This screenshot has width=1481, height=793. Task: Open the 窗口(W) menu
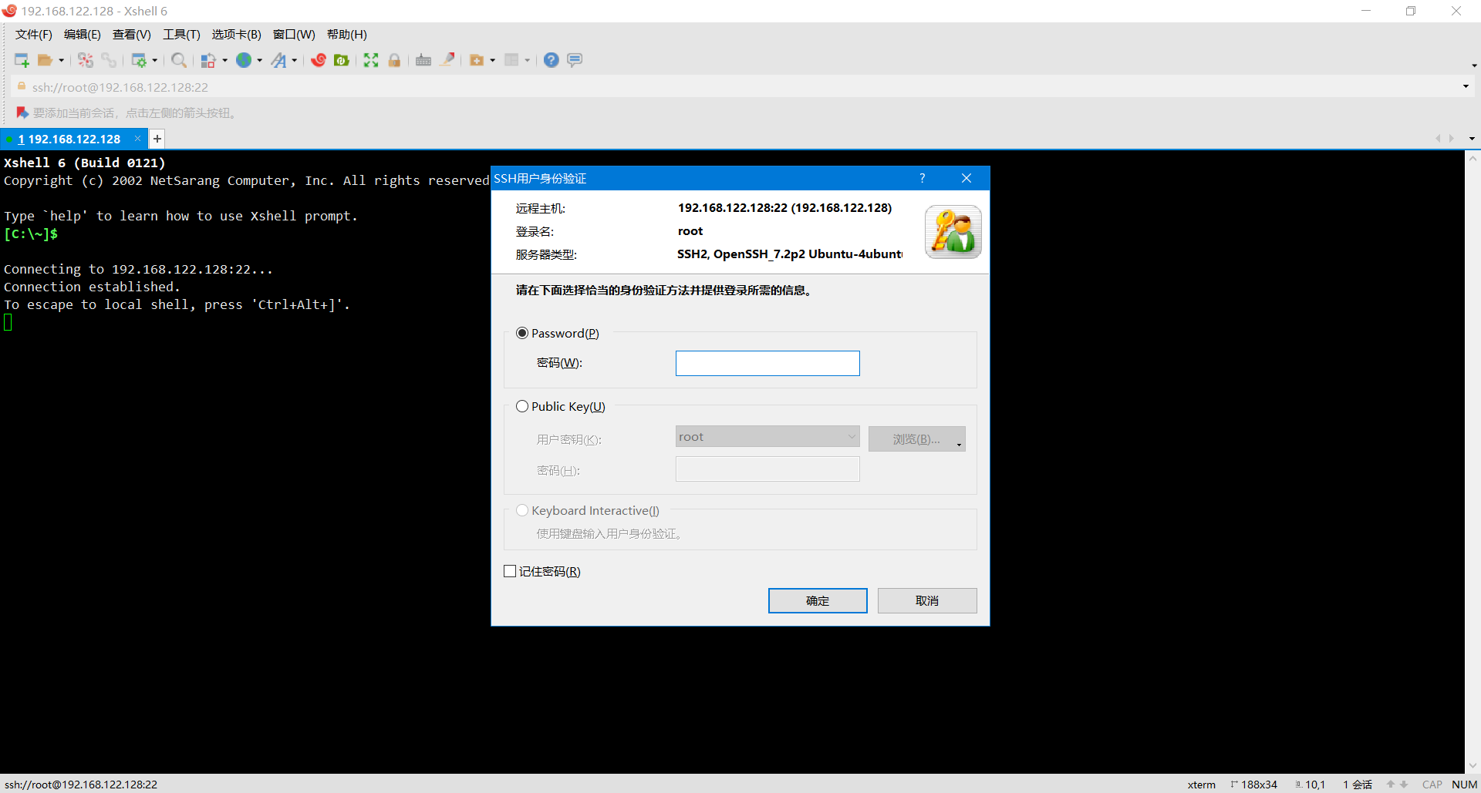click(x=294, y=35)
